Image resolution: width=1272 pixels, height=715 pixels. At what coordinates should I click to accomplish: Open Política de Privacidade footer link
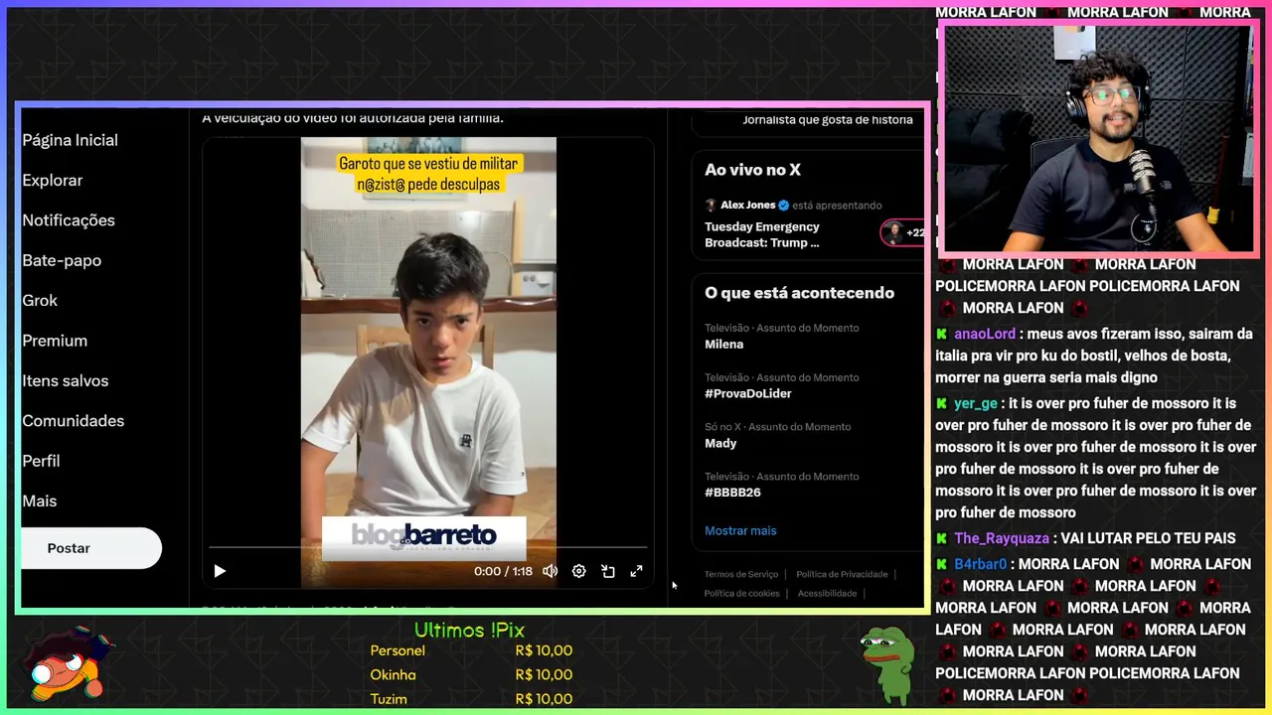click(x=842, y=574)
